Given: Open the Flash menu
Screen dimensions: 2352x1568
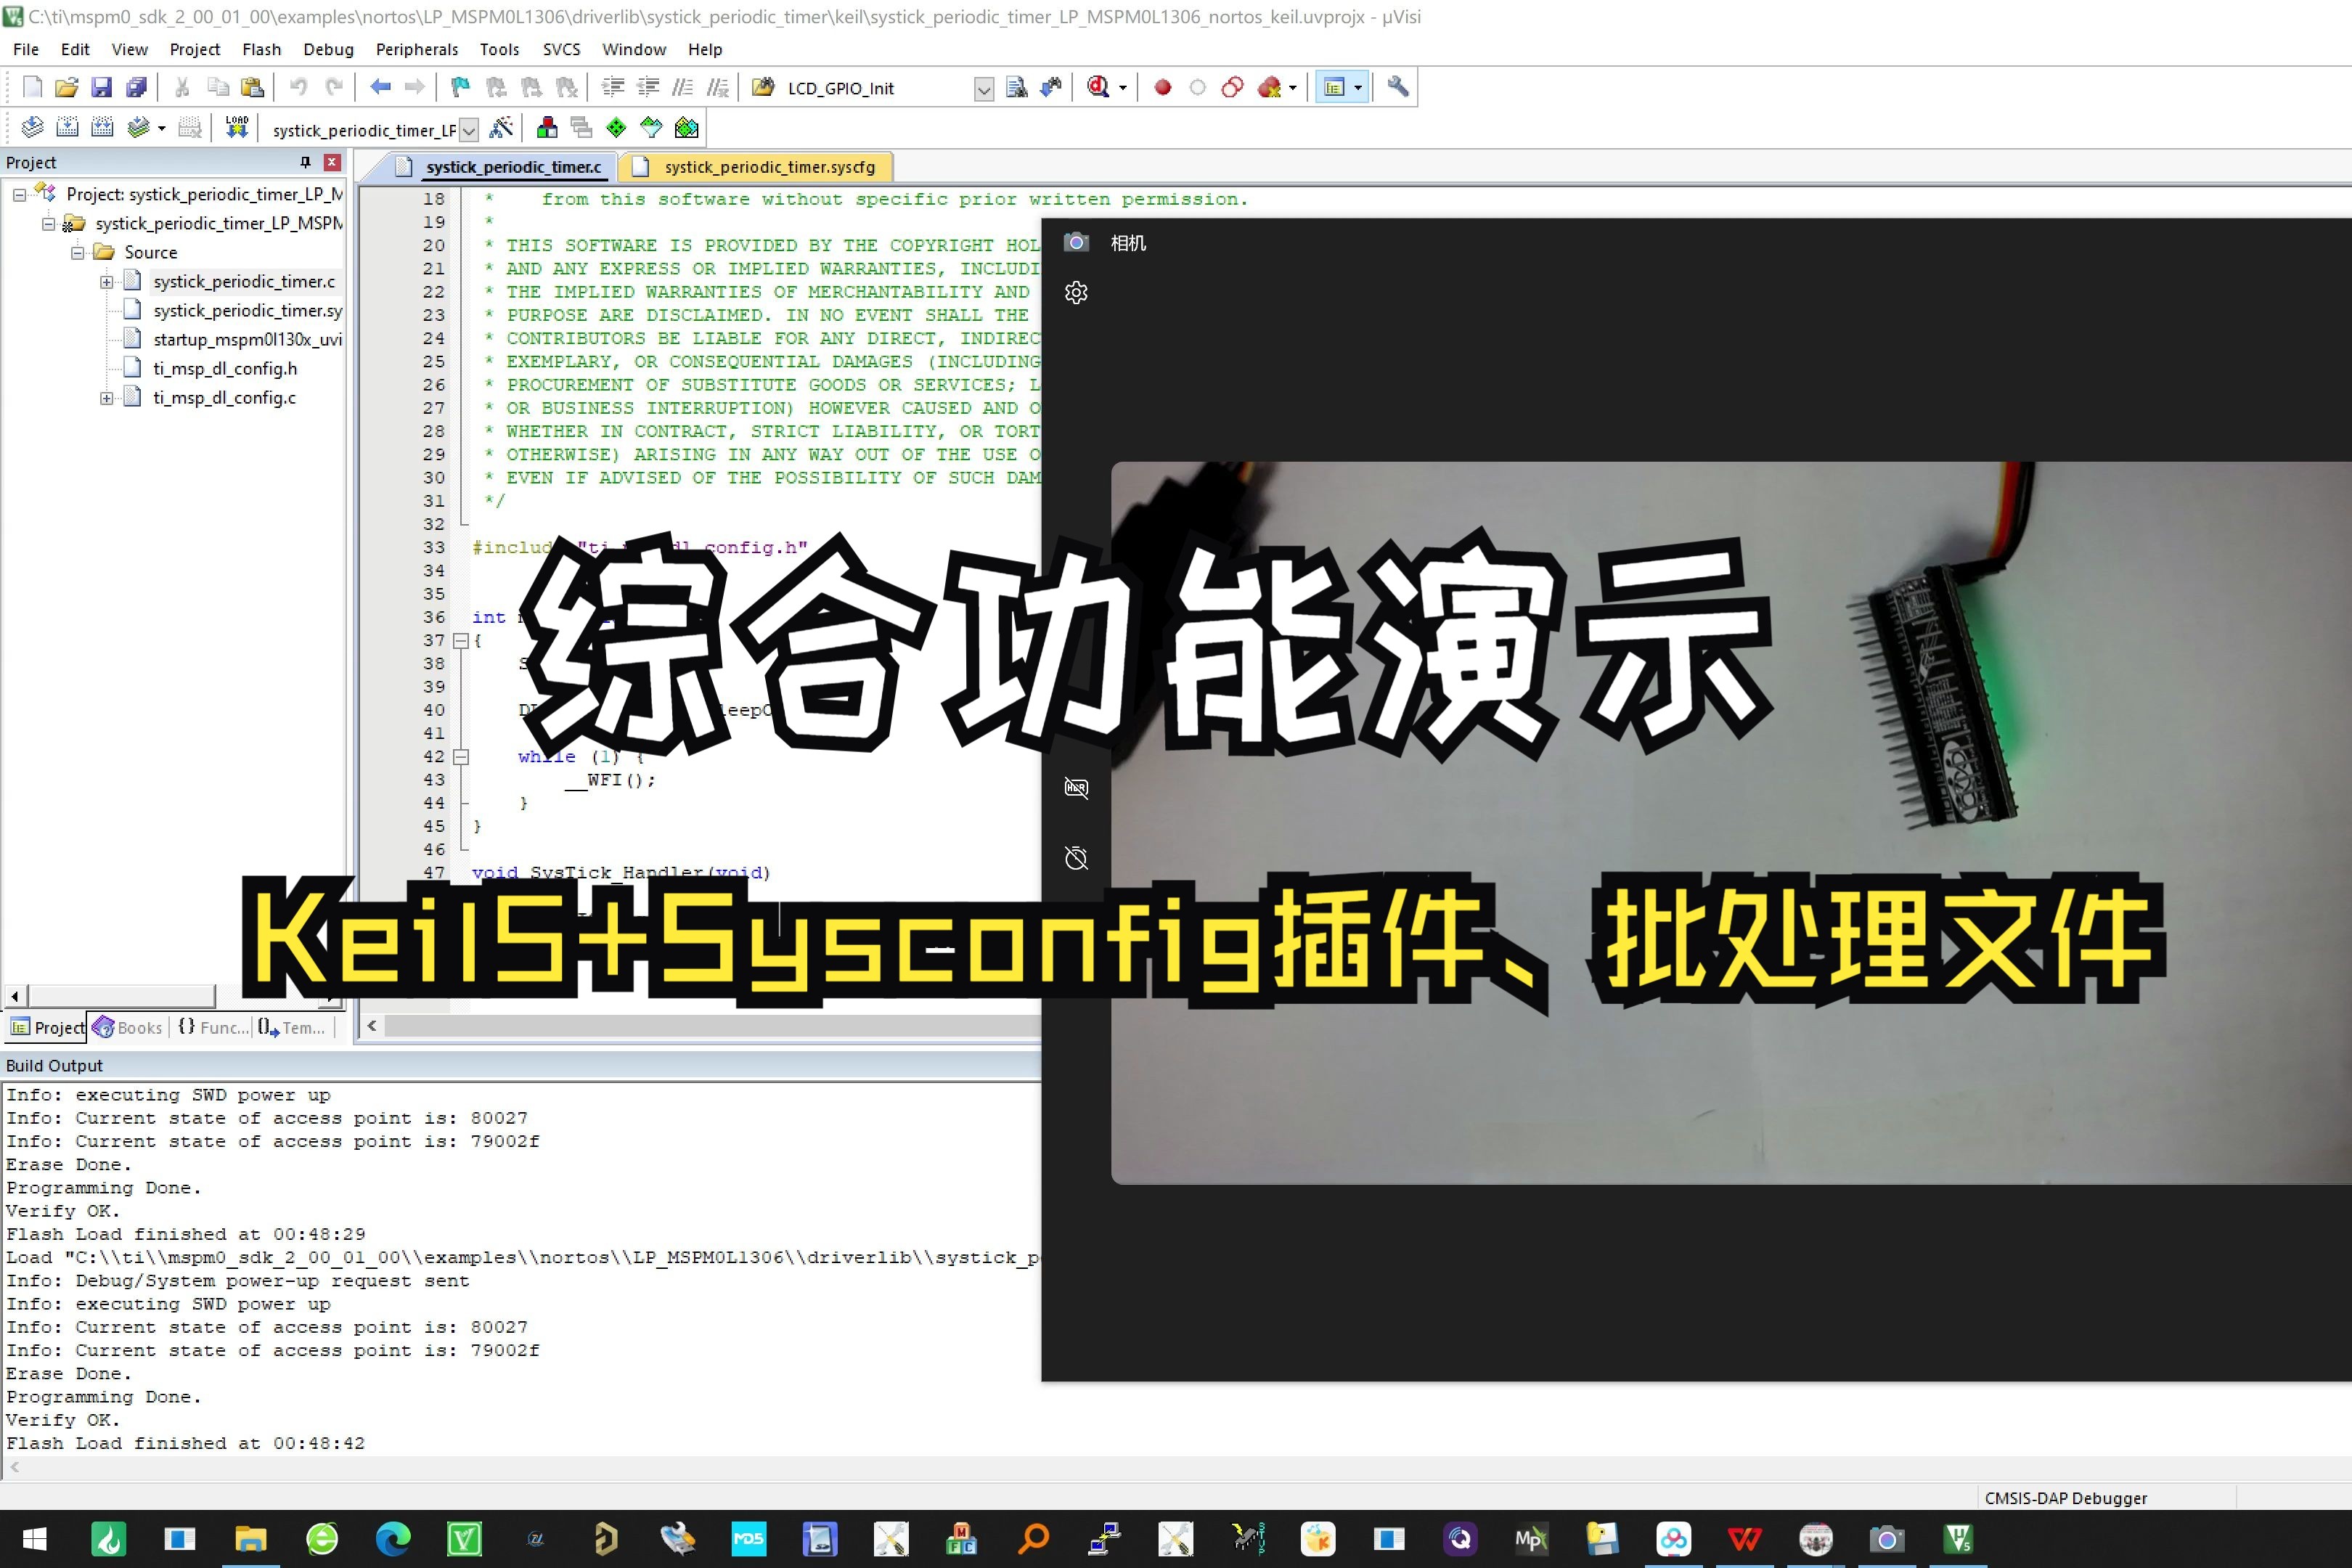Looking at the screenshot, I should tap(261, 49).
